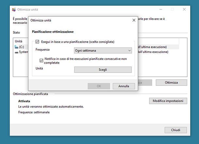Click the 'Attivata' status text

[24, 101]
